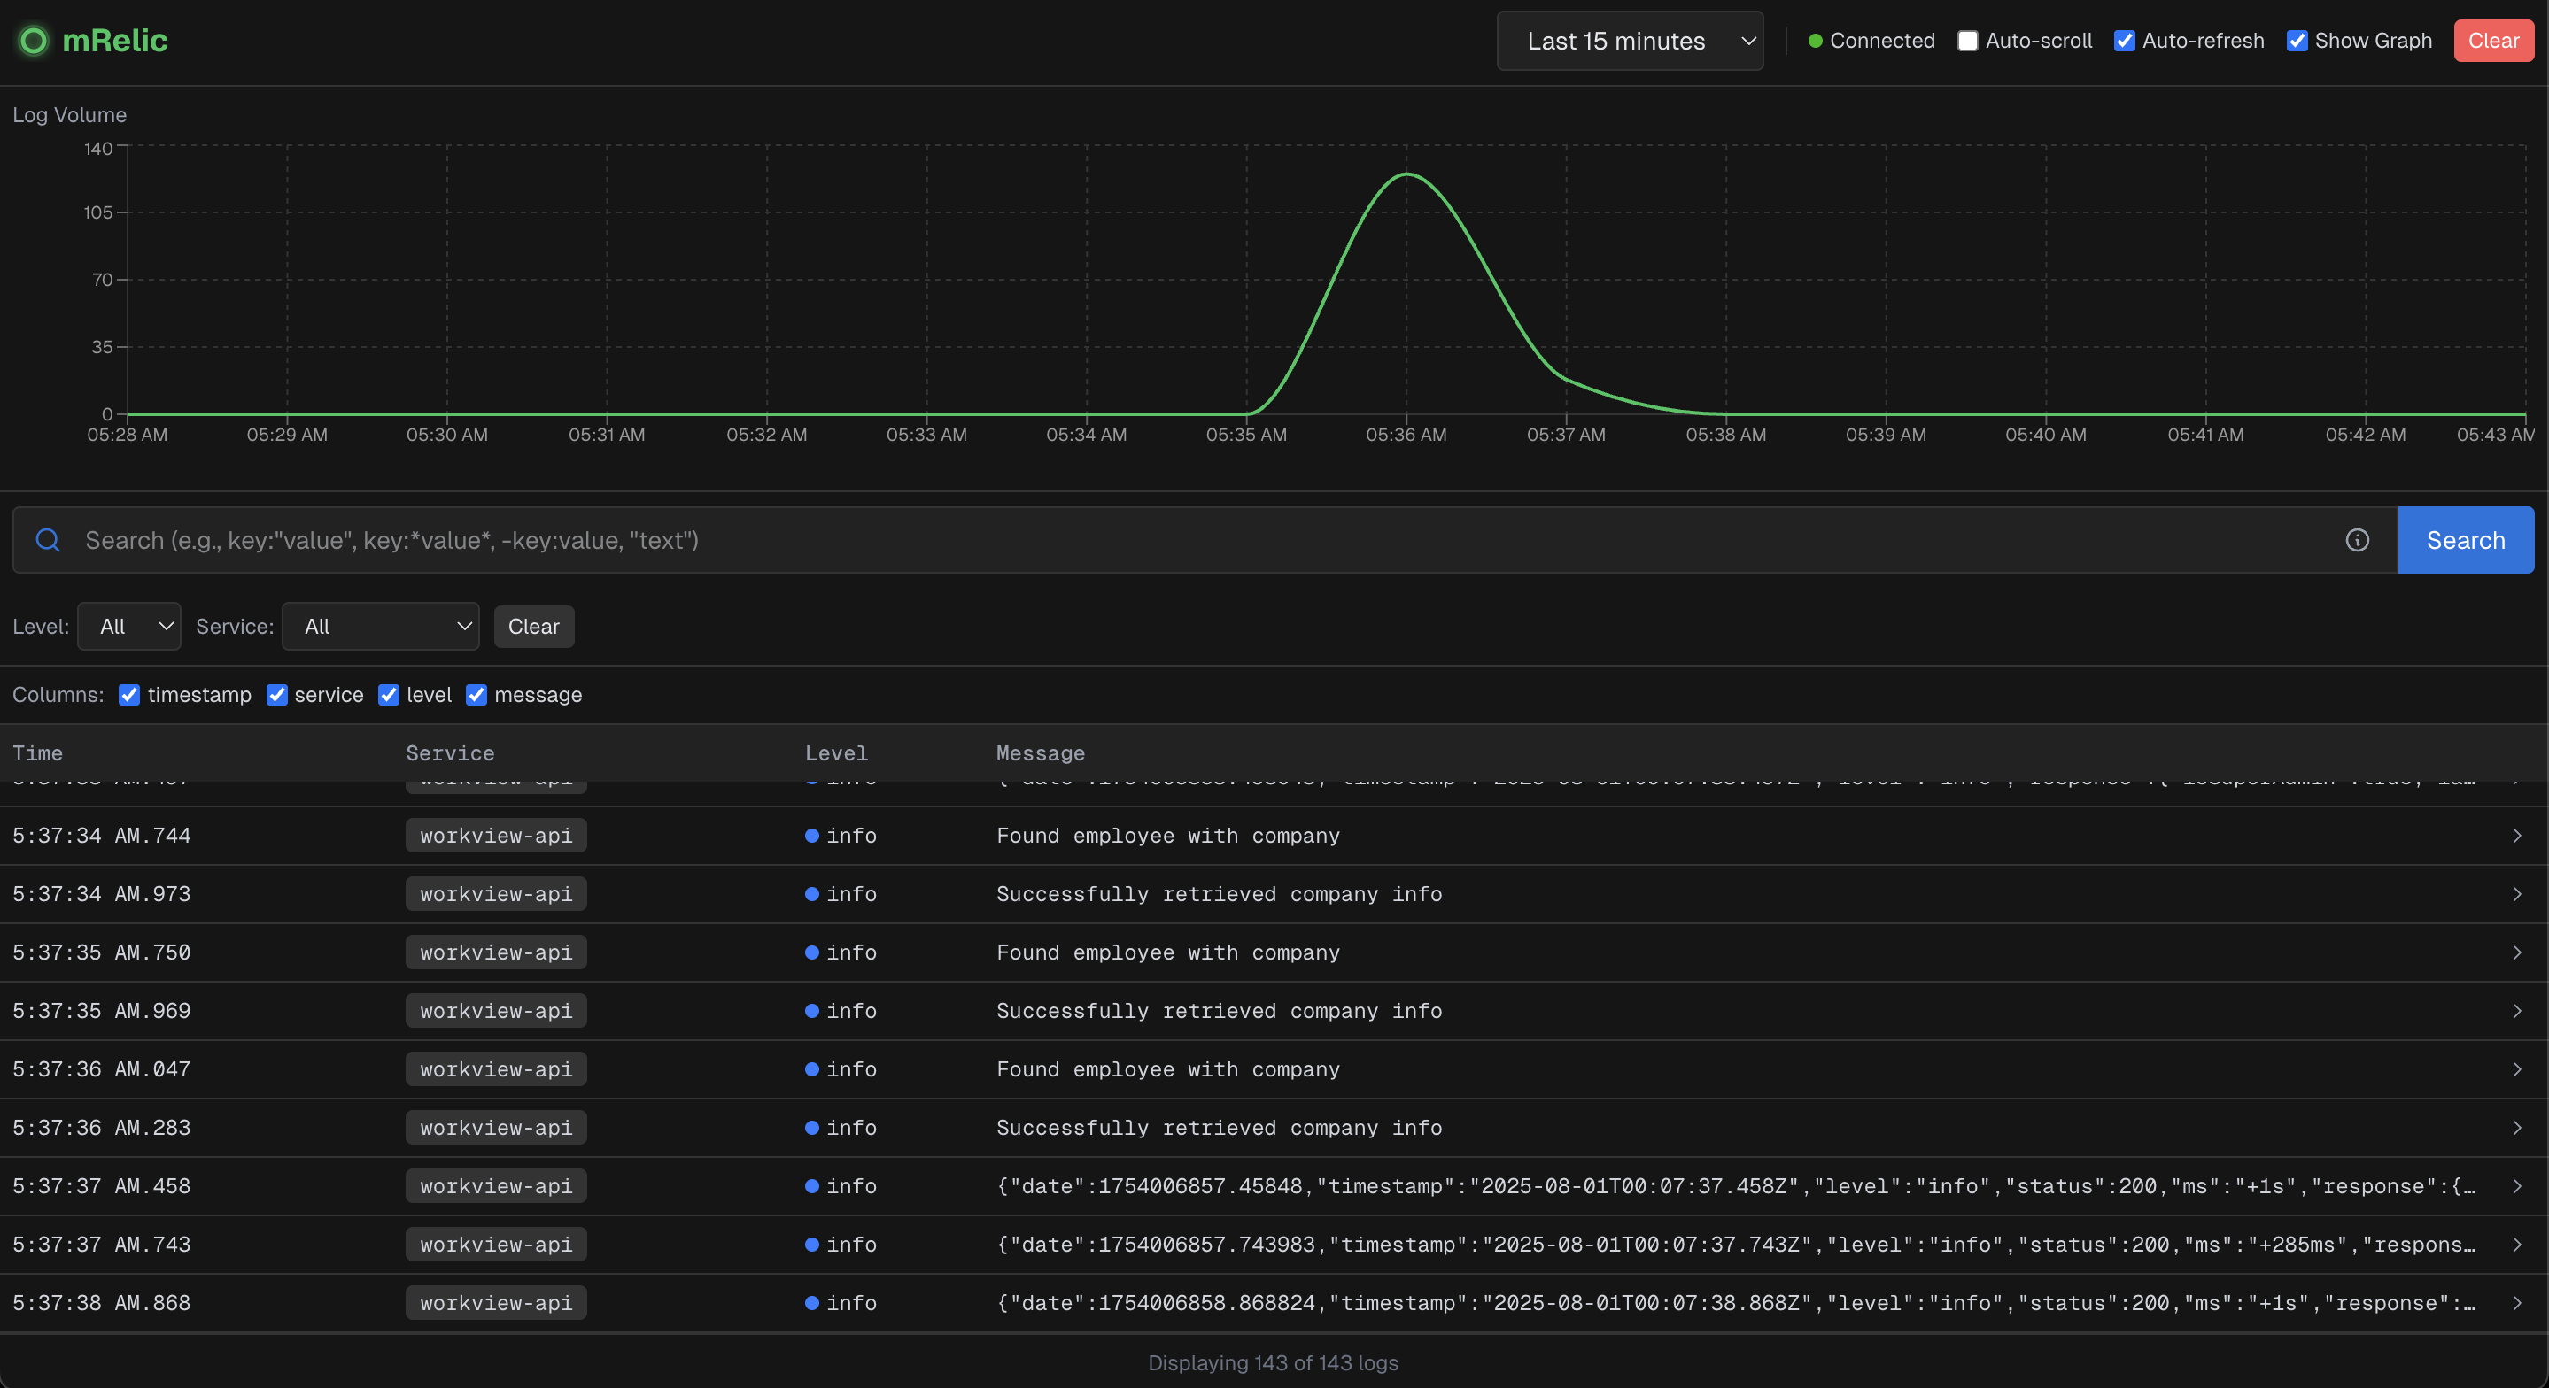The image size is (2549, 1388).
Task: Click the info level dot in 5:37:34 AM.973 row
Action: click(811, 894)
